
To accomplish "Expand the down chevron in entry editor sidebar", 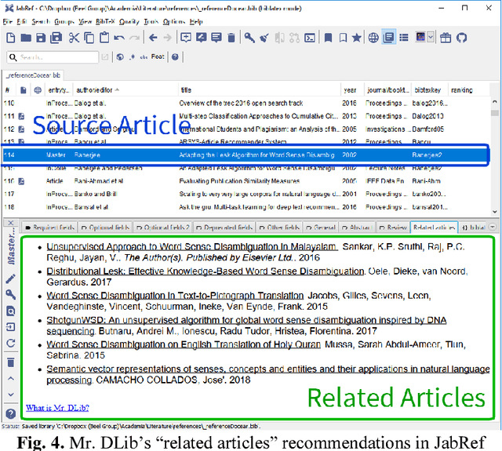I will tap(10, 395).
